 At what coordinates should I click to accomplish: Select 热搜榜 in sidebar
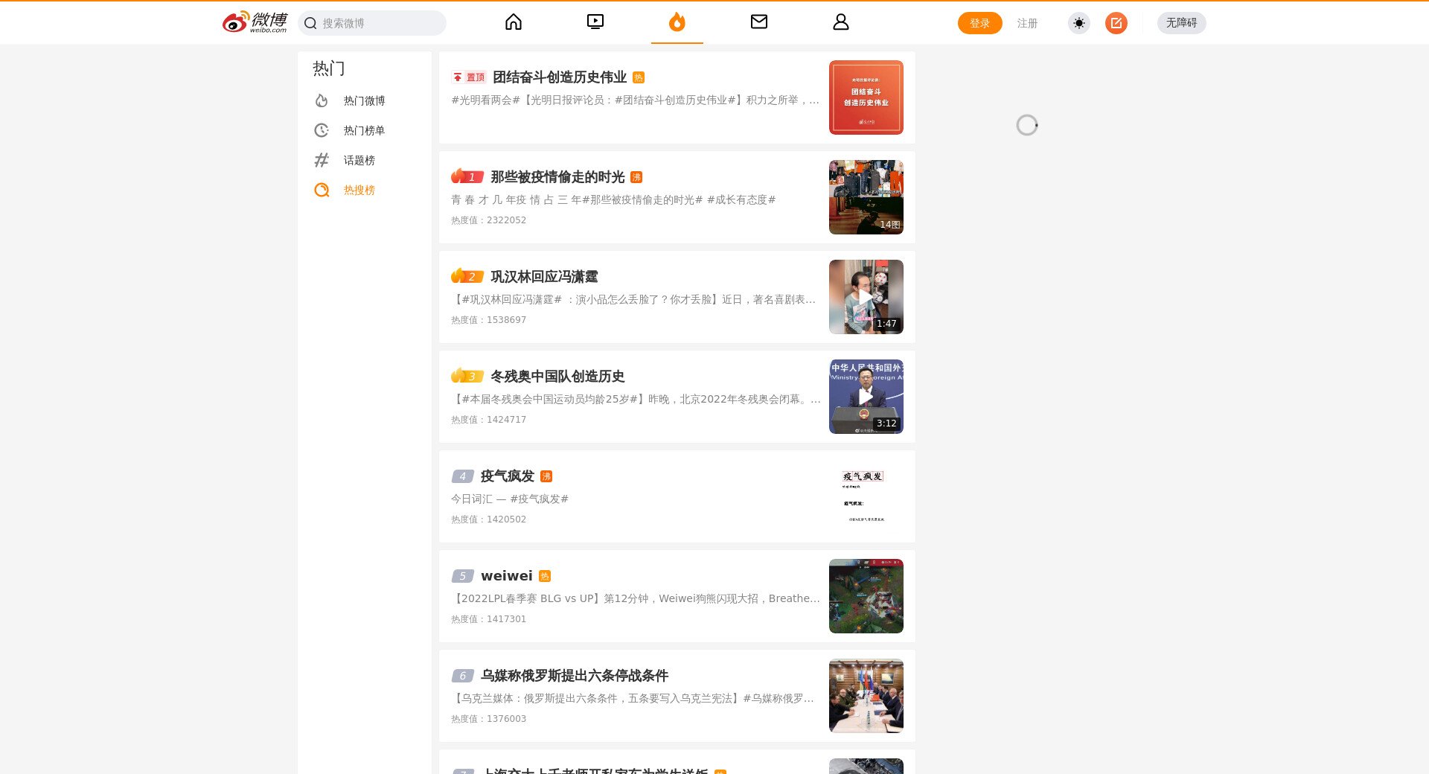coord(359,190)
